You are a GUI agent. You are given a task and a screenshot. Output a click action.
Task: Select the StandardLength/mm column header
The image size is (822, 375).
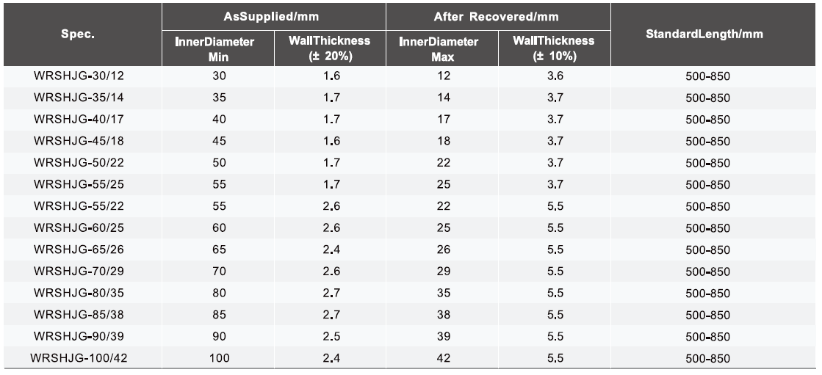click(x=707, y=35)
